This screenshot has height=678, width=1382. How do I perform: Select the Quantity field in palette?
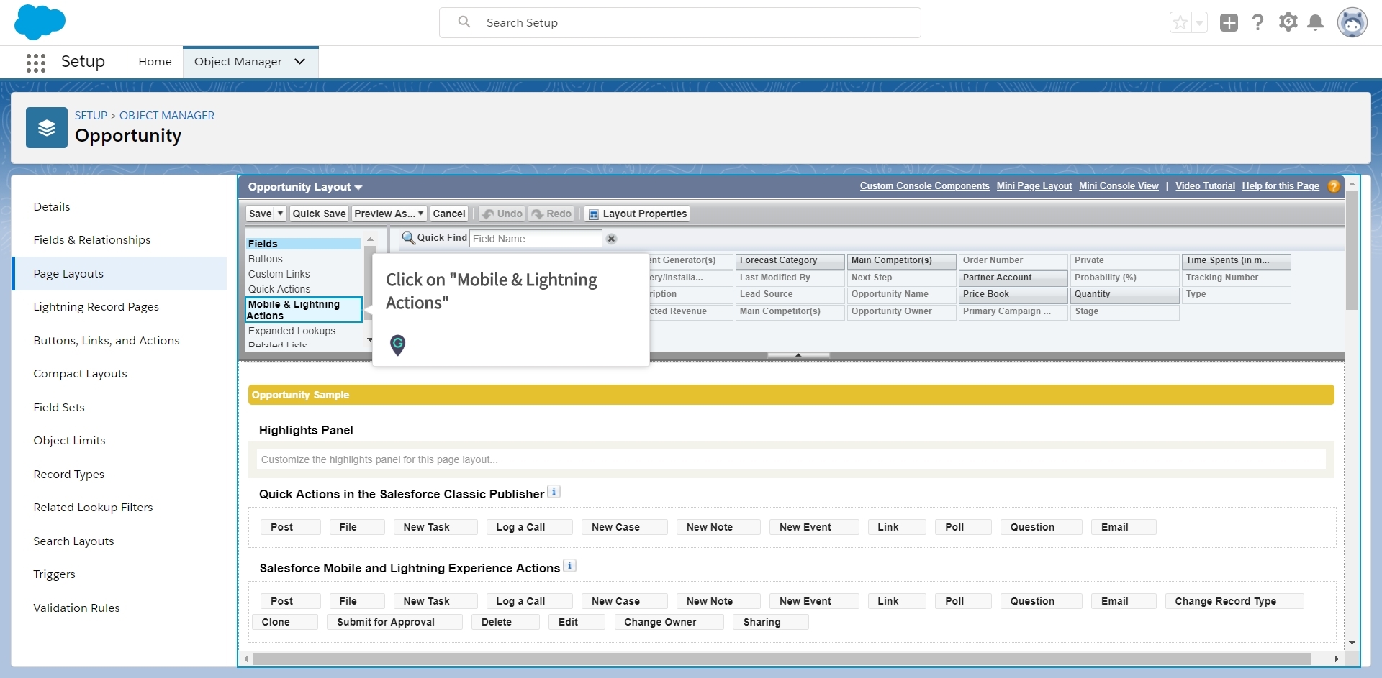[1124, 294]
